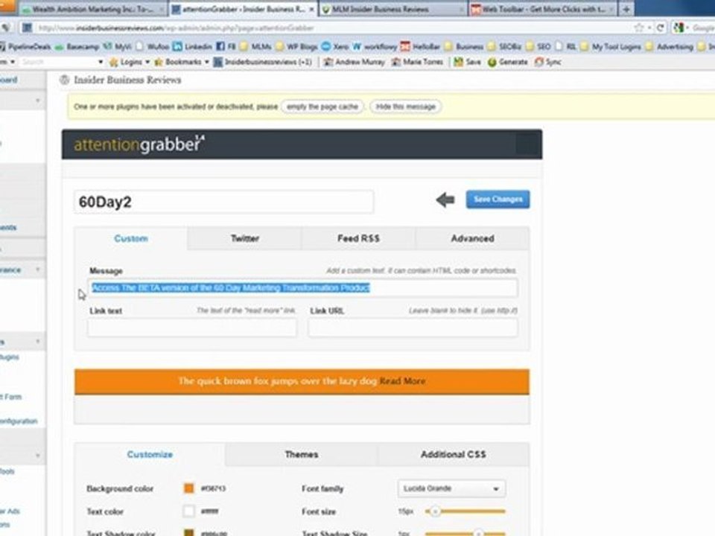Open the Business bookmark folder
This screenshot has width=715, height=536.
(x=464, y=46)
